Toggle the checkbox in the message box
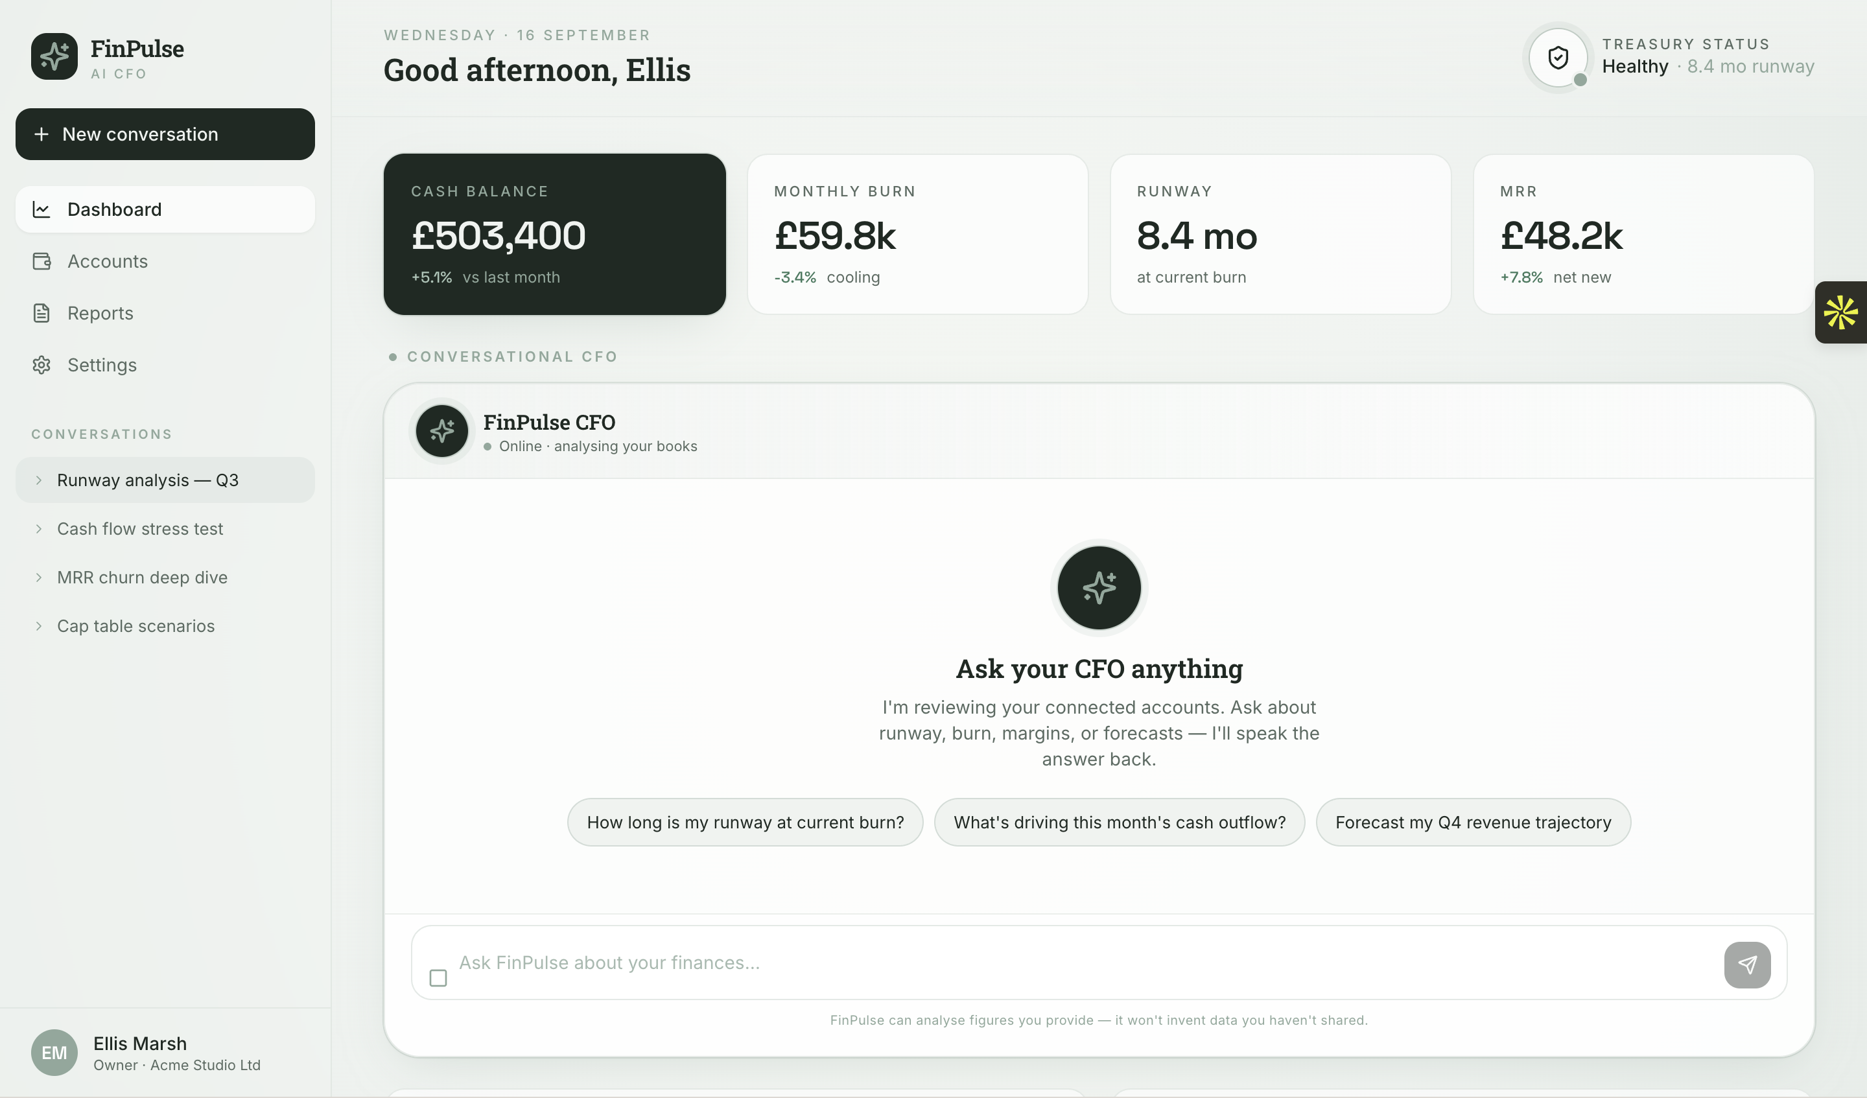Viewport: 1867px width, 1098px height. (x=438, y=978)
